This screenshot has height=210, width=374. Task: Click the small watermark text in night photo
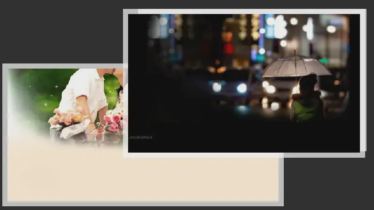coord(141,137)
